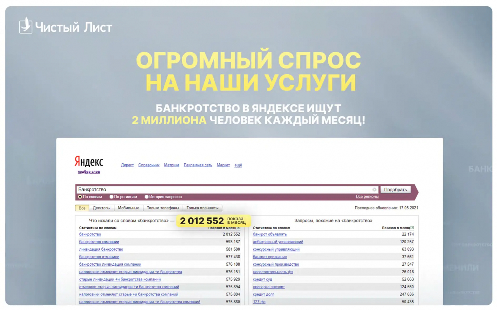Switch to the Только телефоны tab
497x310 pixels.
[x=163, y=208]
